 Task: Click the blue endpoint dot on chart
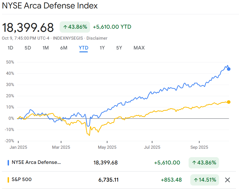point(229,69)
